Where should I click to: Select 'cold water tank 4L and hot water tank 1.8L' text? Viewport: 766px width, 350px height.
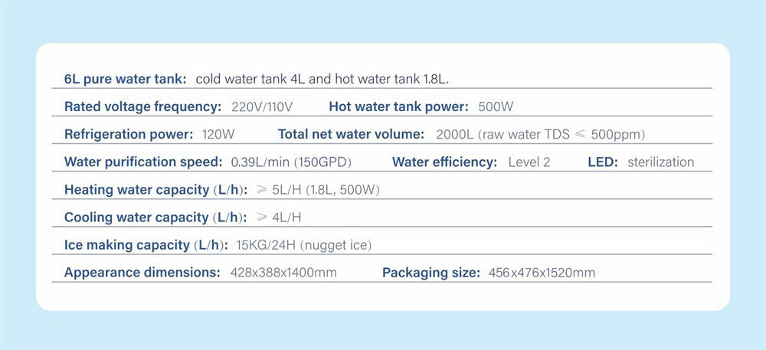pyautogui.click(x=322, y=79)
